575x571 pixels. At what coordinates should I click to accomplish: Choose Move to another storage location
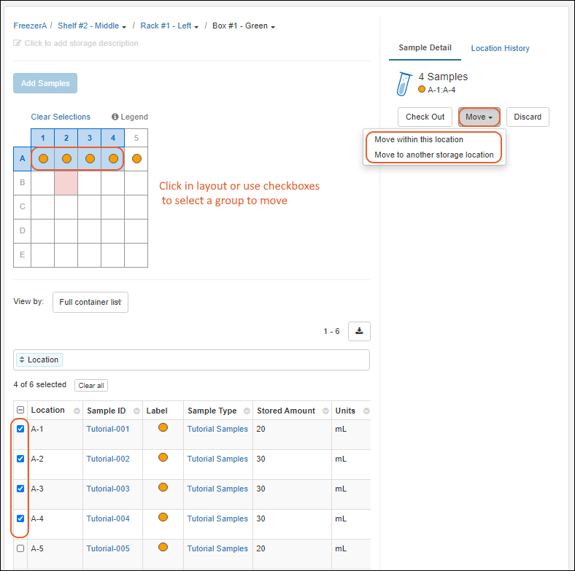pyautogui.click(x=433, y=155)
